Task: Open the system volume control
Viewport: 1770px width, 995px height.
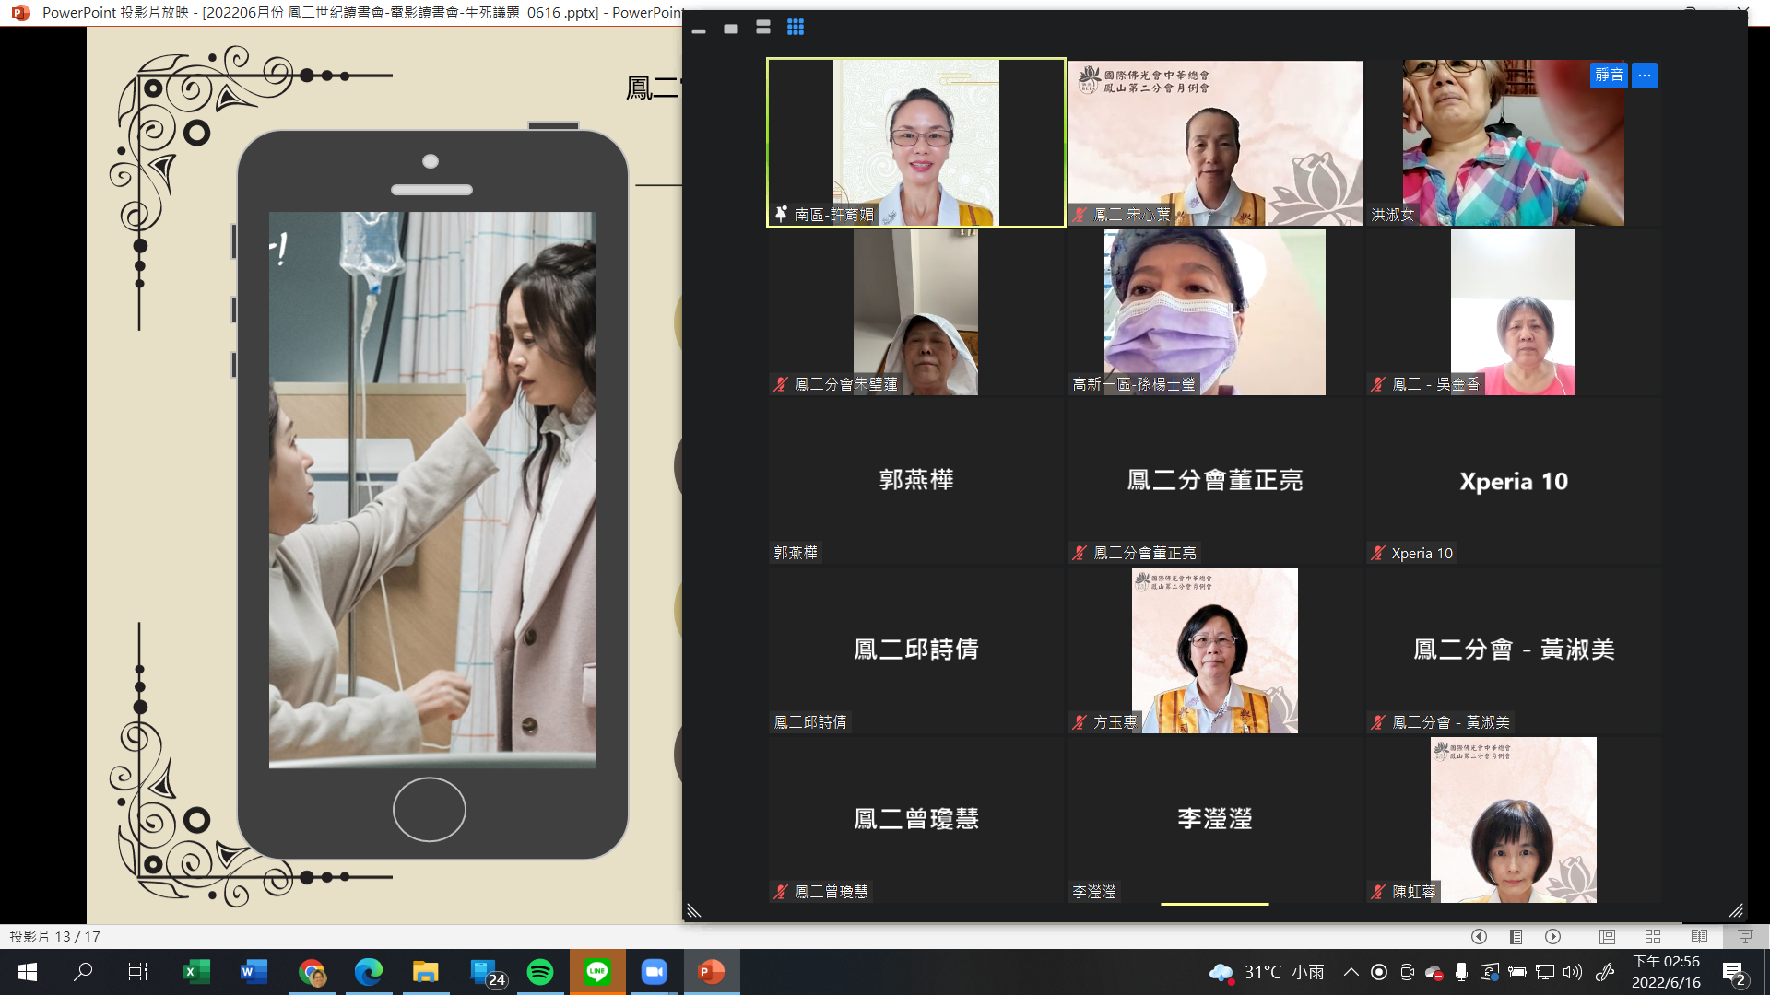Action: [1573, 972]
